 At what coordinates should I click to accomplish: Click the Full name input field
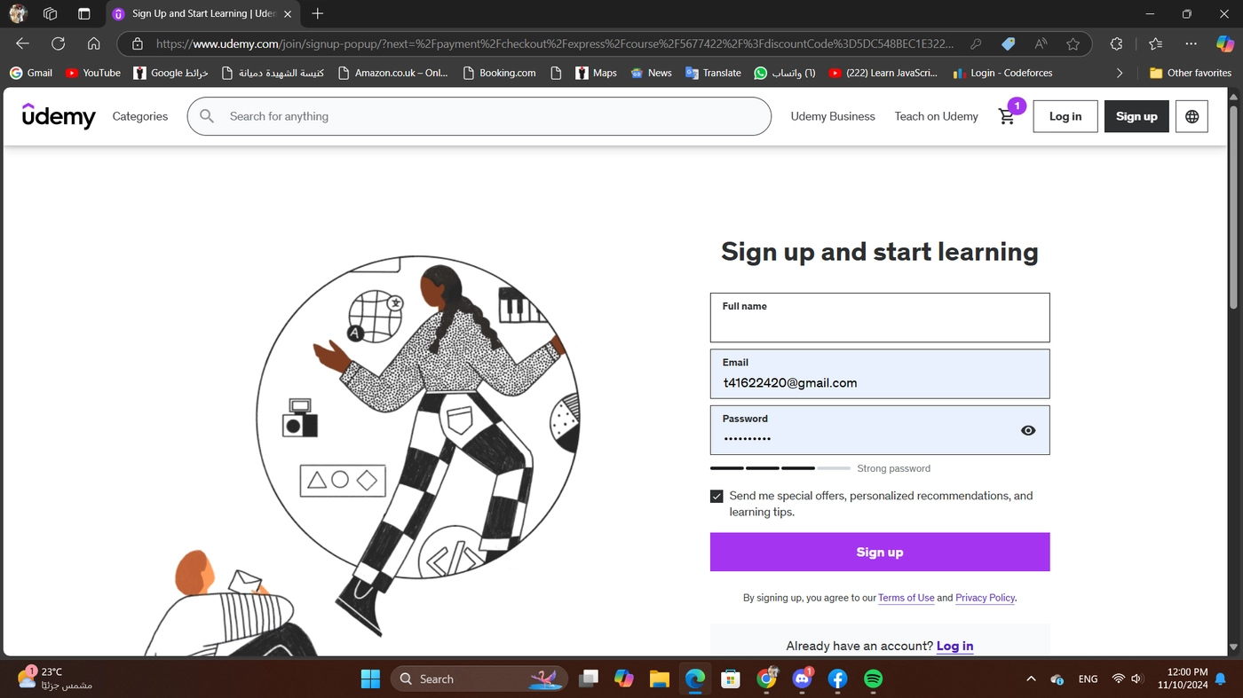point(880,318)
